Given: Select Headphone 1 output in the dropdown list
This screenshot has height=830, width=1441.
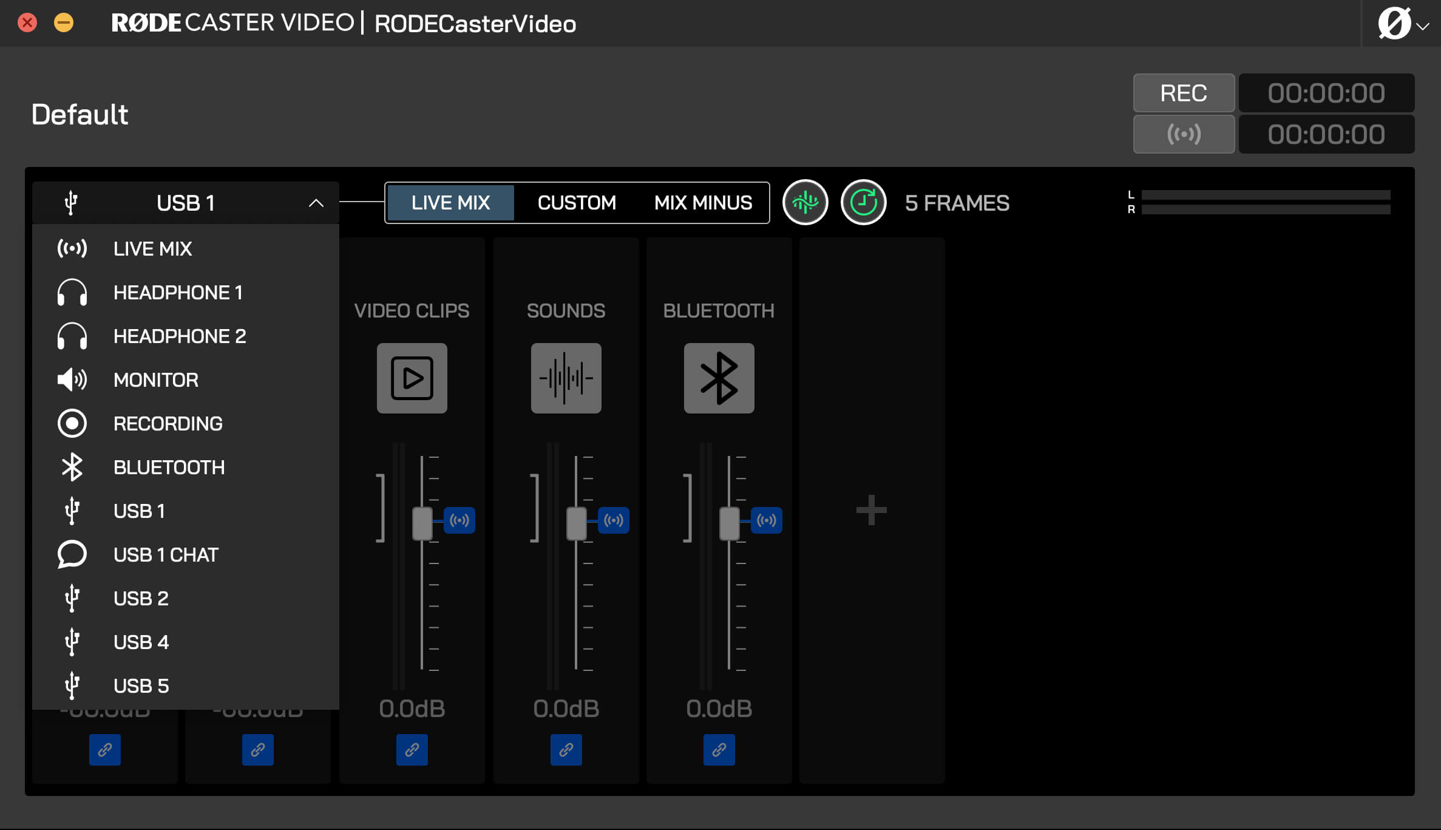Looking at the screenshot, I should coord(178,292).
